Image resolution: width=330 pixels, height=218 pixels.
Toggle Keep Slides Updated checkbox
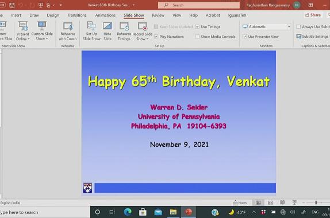click(x=156, y=26)
